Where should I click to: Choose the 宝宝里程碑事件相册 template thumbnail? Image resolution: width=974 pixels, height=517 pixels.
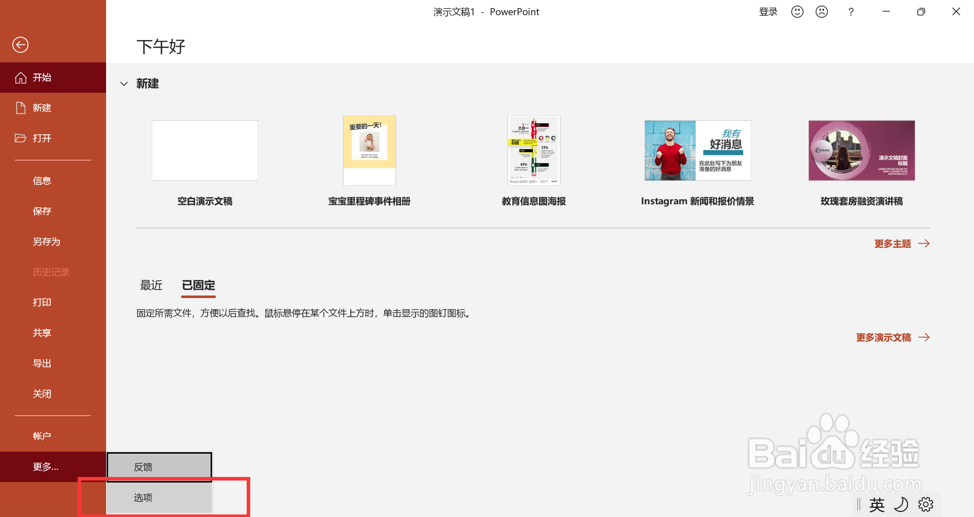click(x=370, y=151)
